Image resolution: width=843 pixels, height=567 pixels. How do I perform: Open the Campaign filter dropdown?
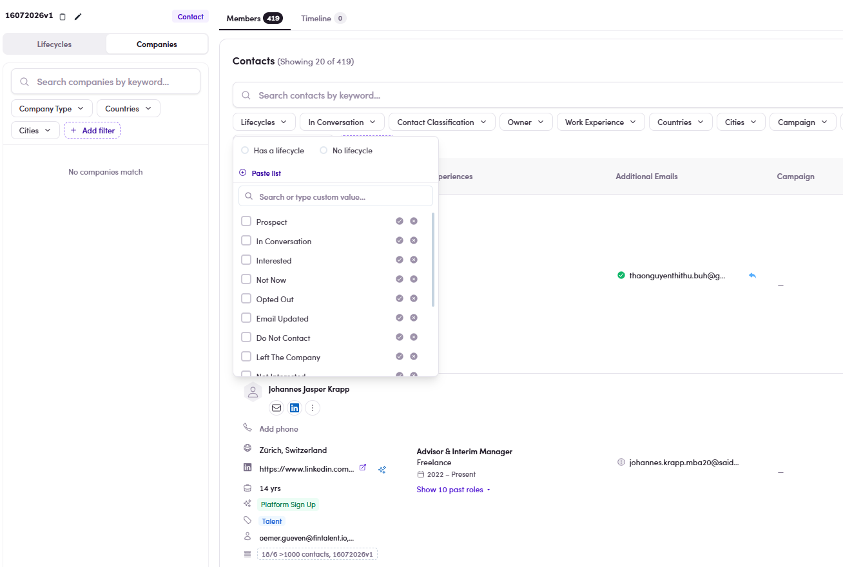[x=802, y=122]
